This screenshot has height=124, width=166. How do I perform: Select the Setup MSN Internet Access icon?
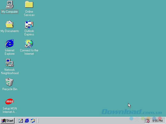pos(10,102)
